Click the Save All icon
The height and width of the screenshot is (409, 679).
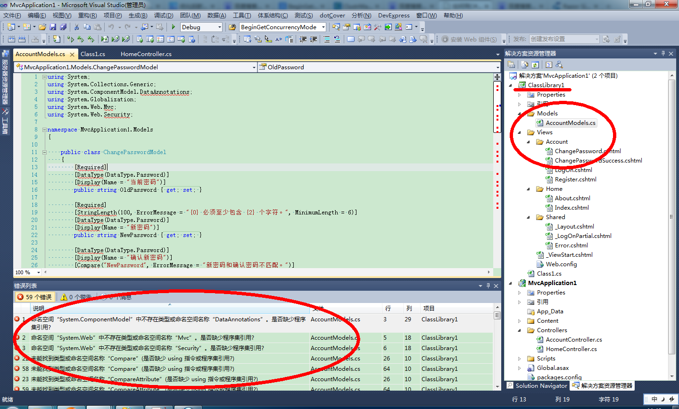coord(63,27)
